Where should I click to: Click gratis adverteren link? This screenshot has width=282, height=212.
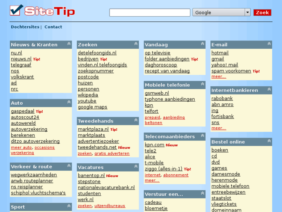click(112, 153)
